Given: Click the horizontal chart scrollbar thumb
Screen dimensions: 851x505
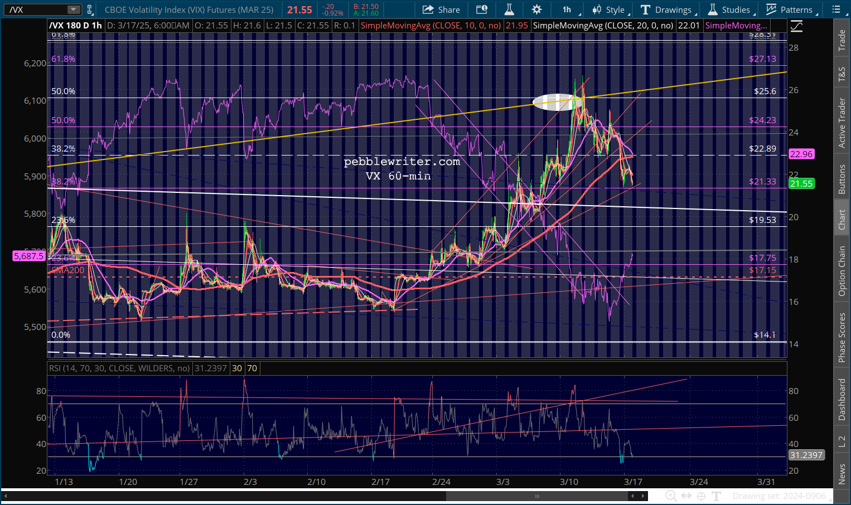Looking at the screenshot, I should [x=537, y=496].
